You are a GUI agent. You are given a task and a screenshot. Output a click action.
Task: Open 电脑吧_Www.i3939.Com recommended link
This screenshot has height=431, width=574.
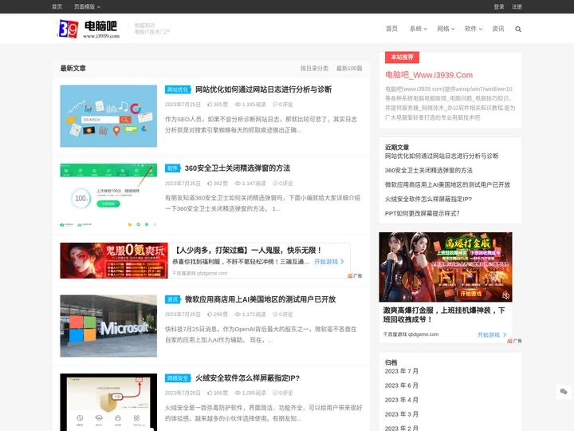(429, 75)
